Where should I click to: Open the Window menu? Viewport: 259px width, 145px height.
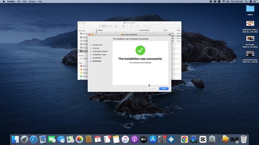pyautogui.click(x=32, y=2)
